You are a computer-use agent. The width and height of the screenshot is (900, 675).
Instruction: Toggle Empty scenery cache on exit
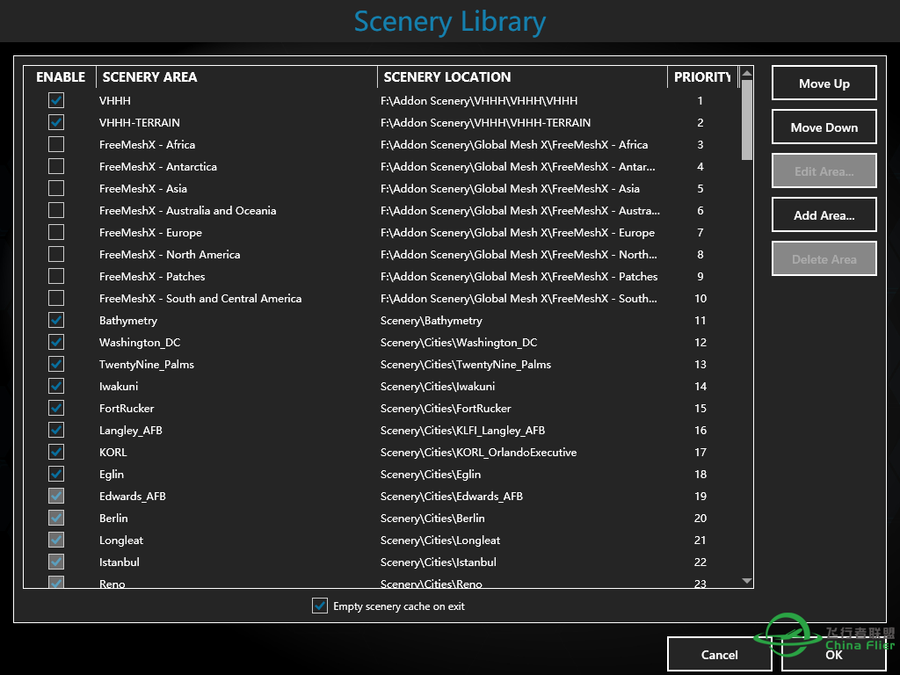(320, 606)
